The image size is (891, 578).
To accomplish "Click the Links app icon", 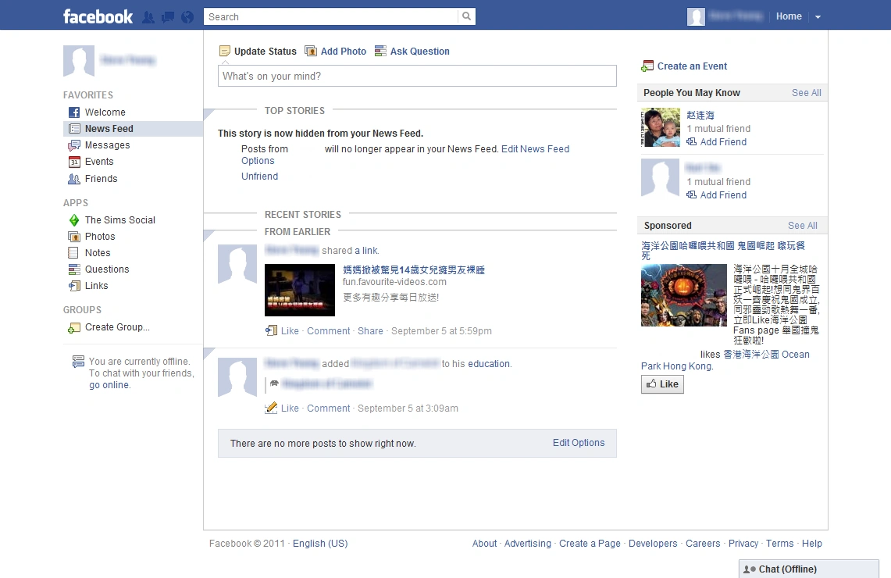I will coord(74,286).
